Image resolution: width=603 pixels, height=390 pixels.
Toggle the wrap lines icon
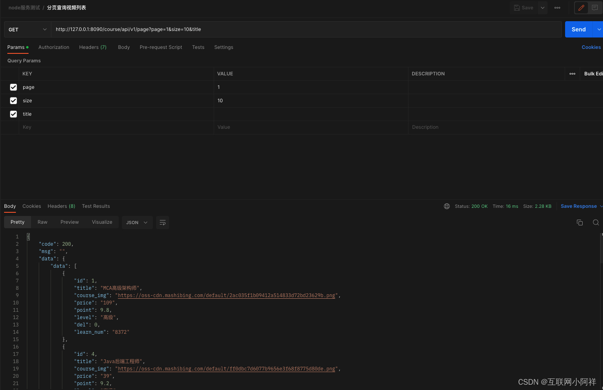(x=162, y=223)
